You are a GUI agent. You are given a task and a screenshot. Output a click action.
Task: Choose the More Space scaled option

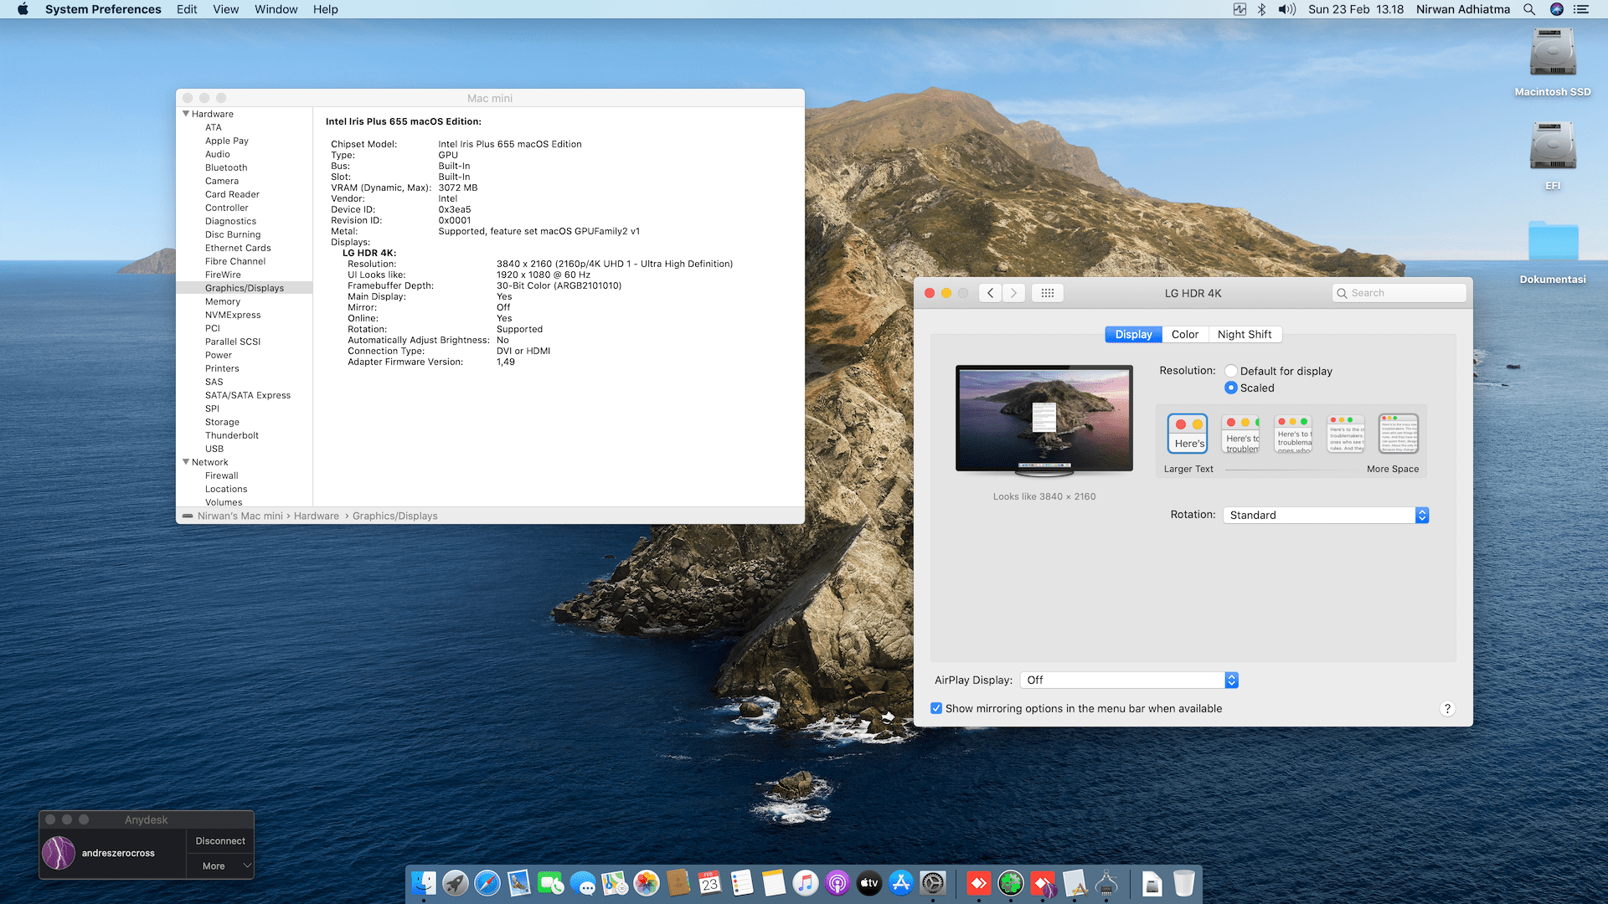(1399, 434)
